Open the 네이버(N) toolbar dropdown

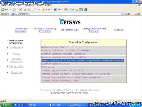[x=6, y=14]
